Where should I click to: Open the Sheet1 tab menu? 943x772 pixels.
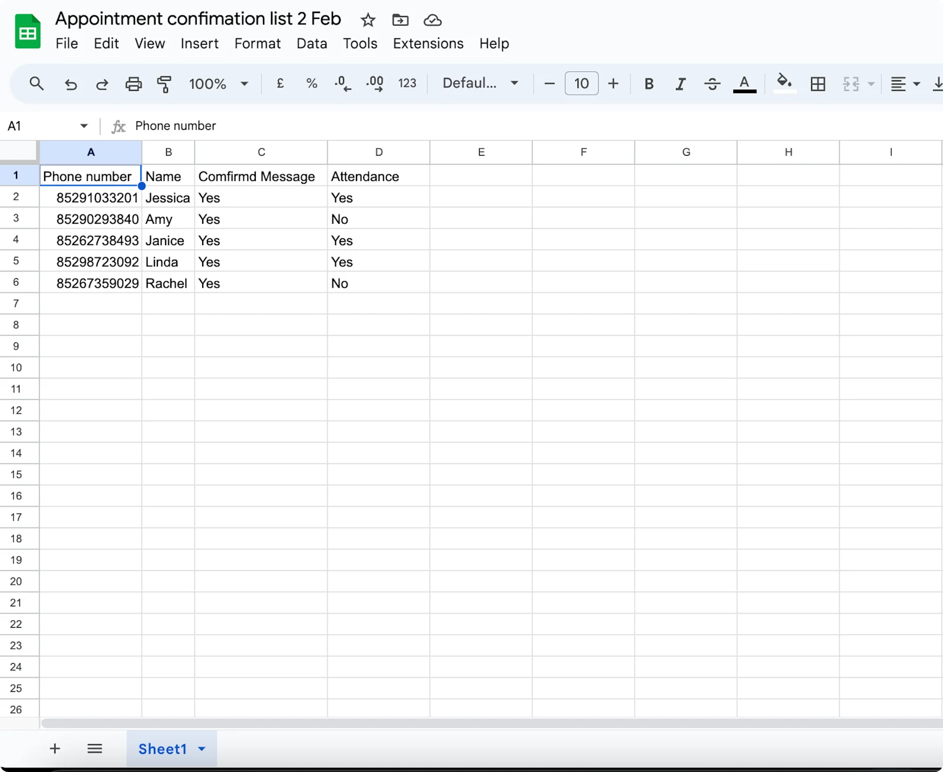200,748
